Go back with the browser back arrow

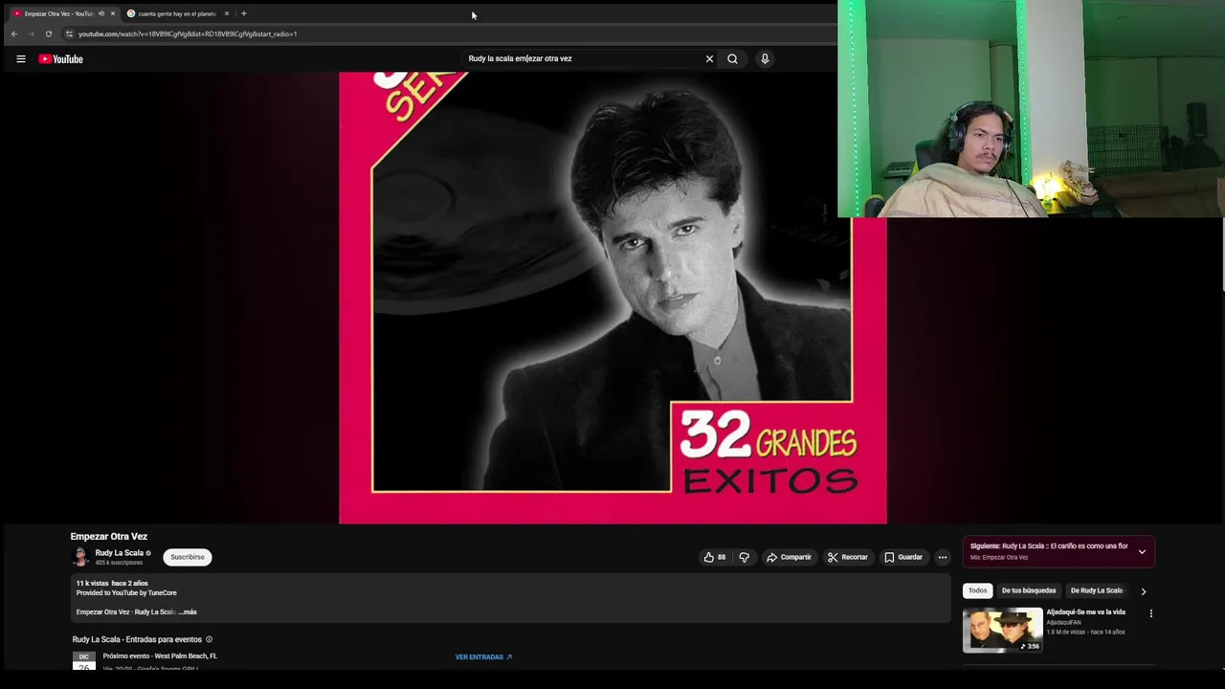coord(14,33)
